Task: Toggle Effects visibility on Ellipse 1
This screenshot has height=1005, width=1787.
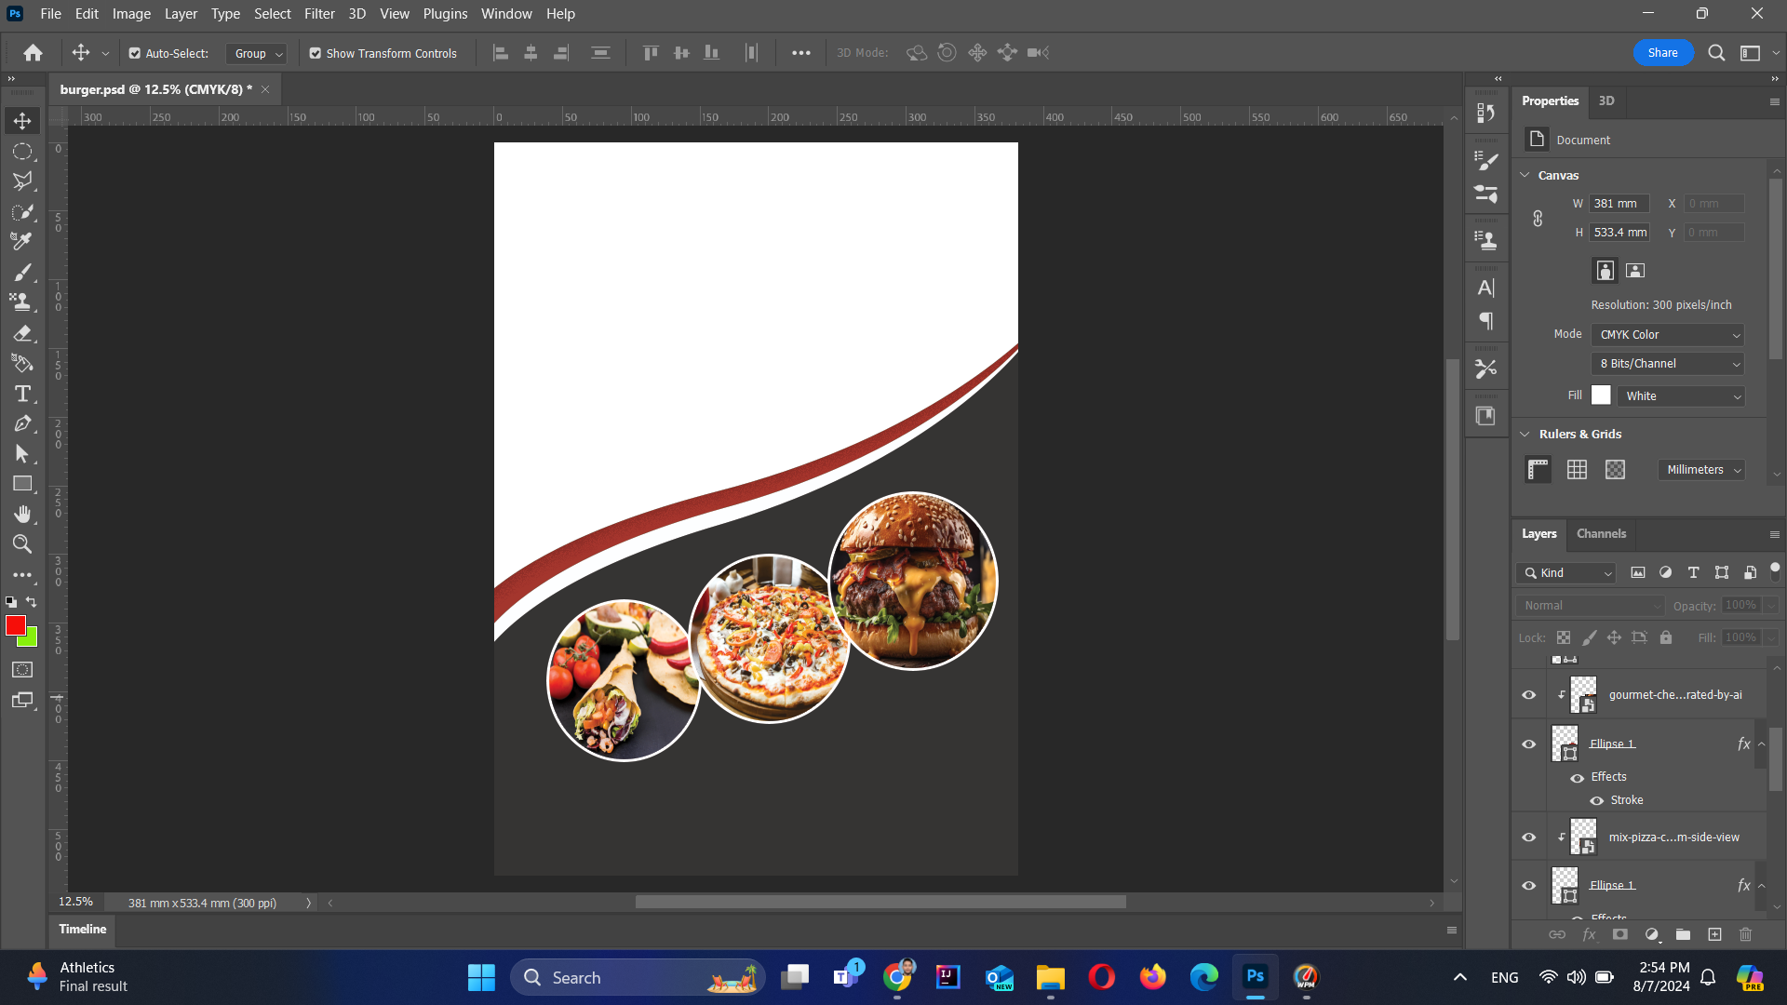Action: 1578,778
